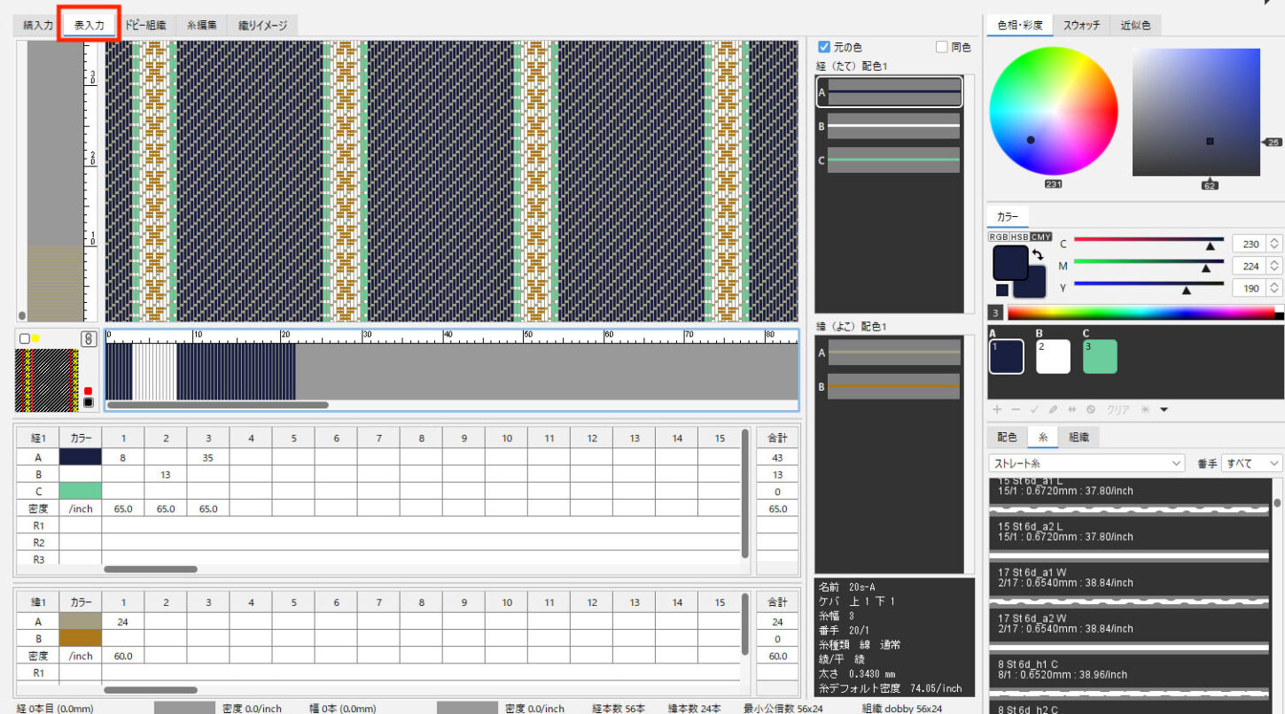
Task: Uncheck the 元の色 checkbox
Action: (824, 47)
